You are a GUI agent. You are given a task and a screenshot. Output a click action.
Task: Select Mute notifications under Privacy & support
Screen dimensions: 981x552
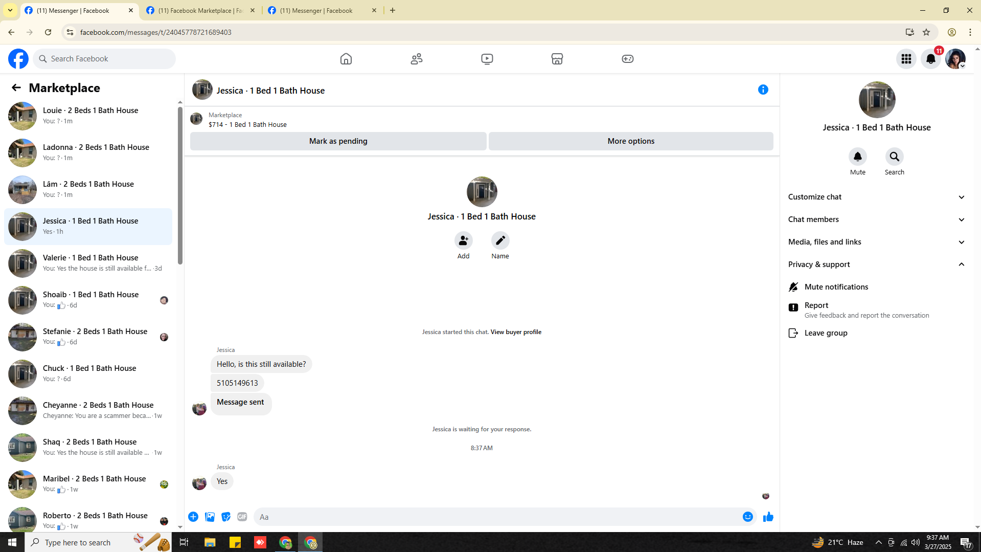pos(877,287)
